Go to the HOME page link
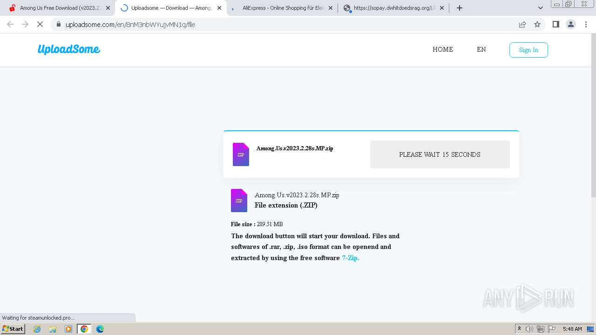 pyautogui.click(x=443, y=49)
